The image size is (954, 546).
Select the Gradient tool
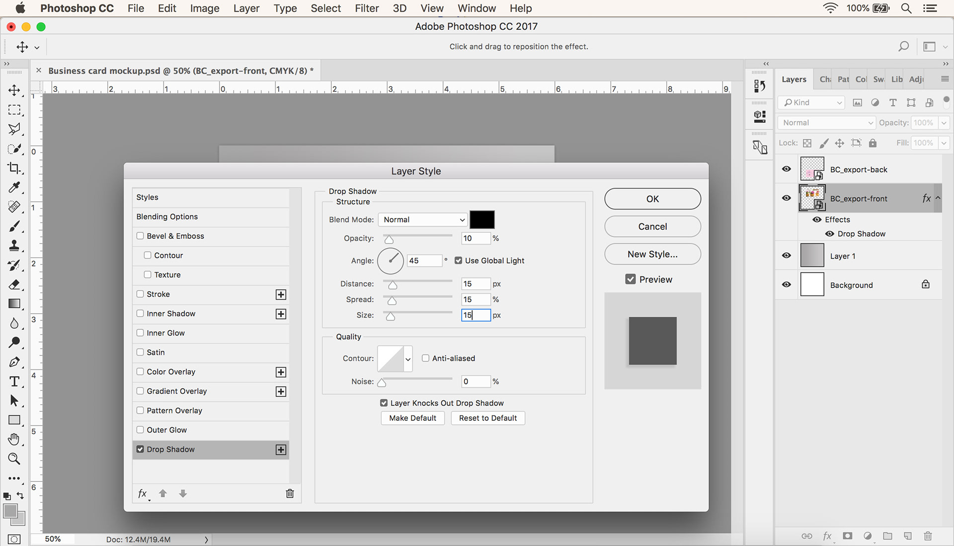[x=14, y=304]
